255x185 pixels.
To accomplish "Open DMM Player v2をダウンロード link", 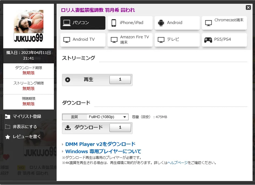I will (x=100, y=144).
